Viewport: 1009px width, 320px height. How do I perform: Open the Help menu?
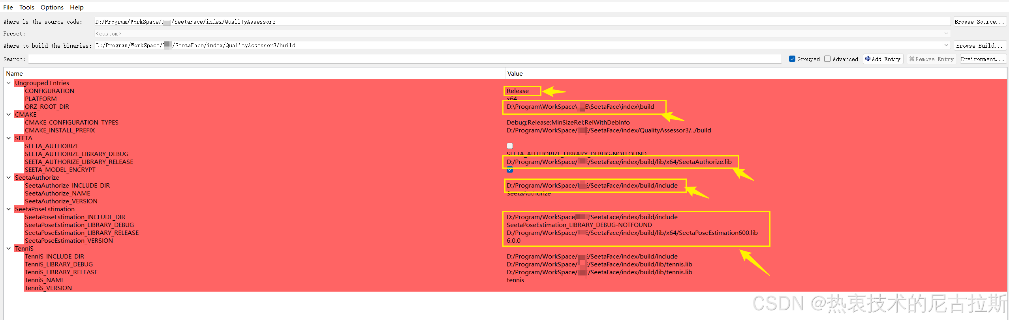click(x=77, y=7)
